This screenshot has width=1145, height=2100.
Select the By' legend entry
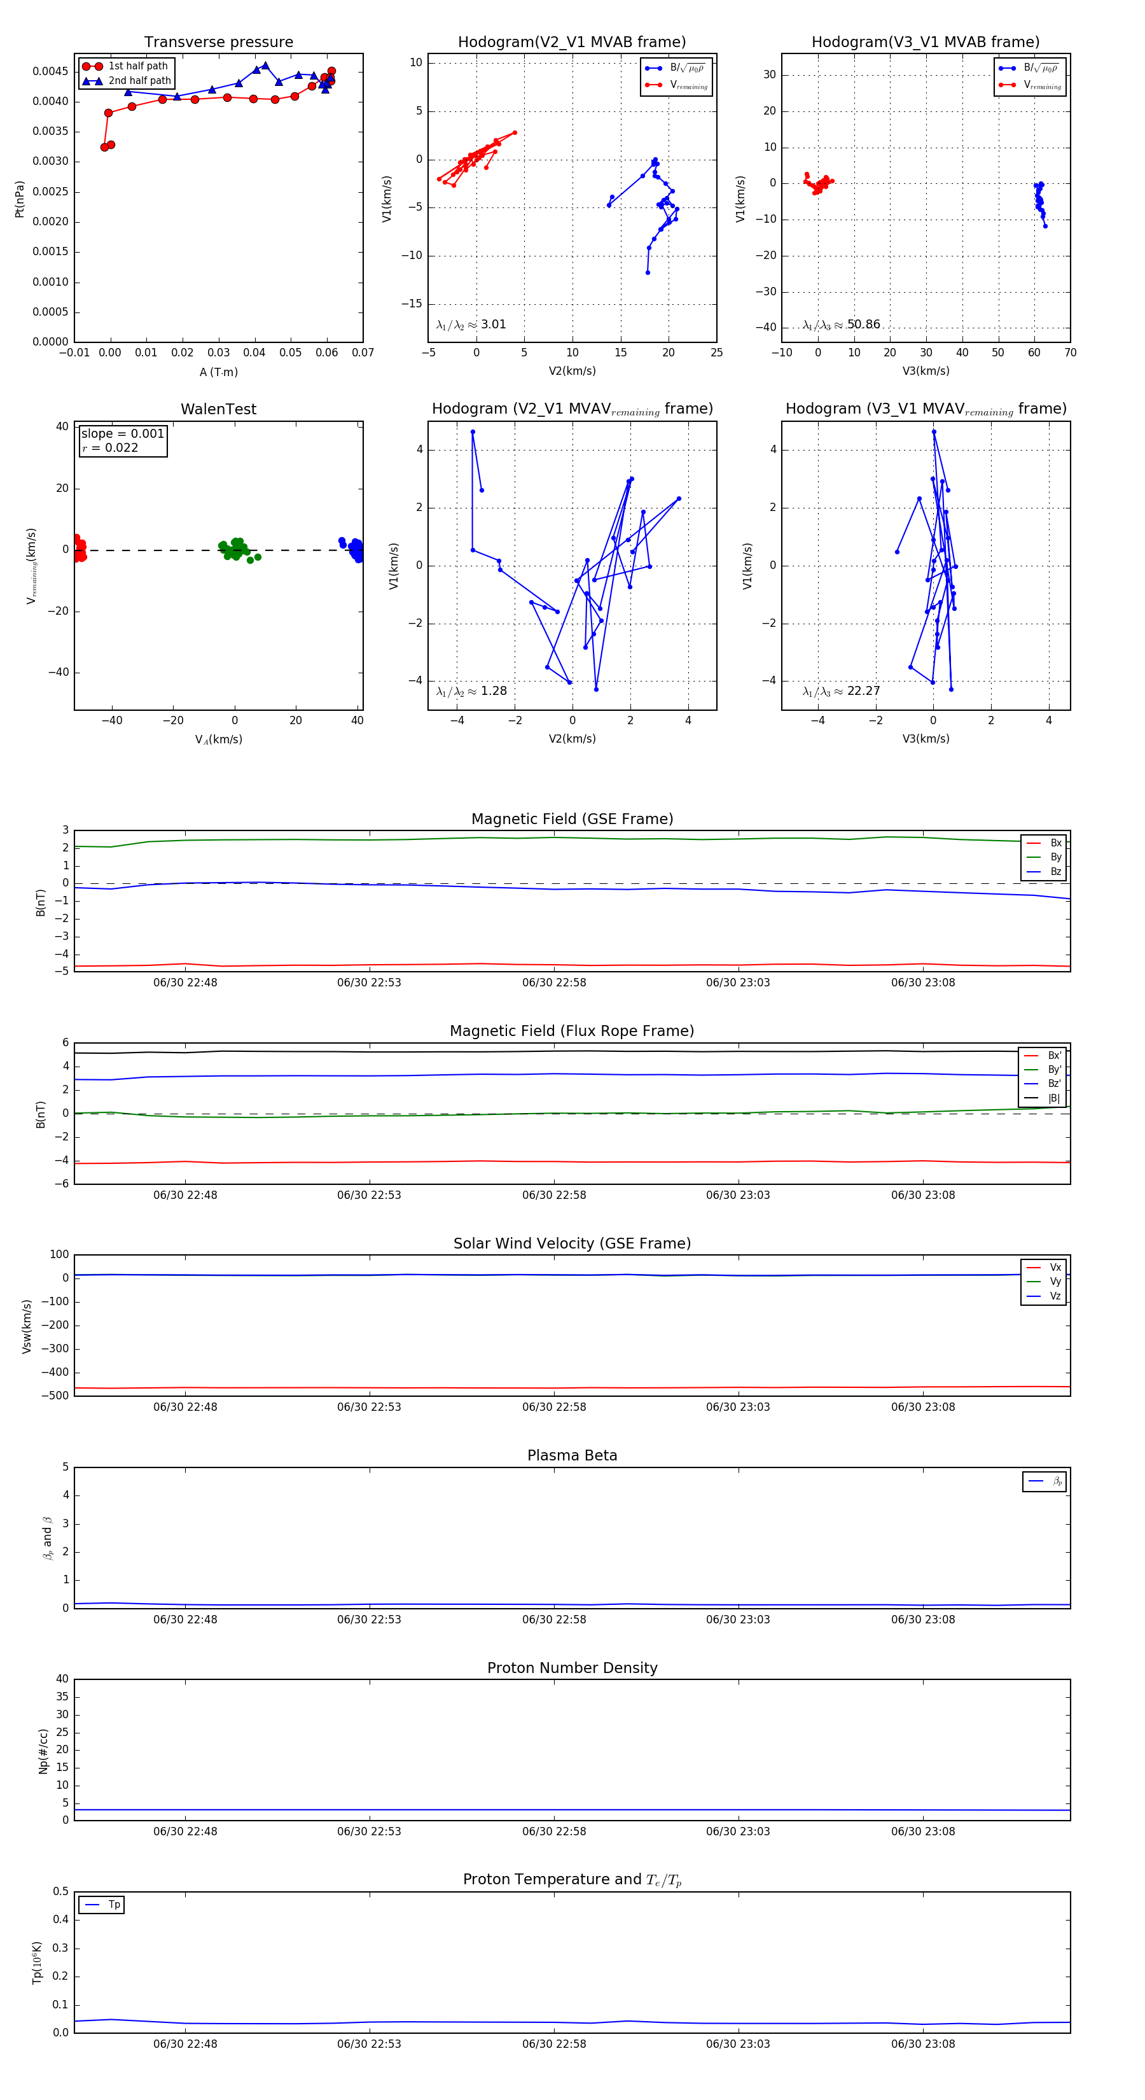1043,1070
